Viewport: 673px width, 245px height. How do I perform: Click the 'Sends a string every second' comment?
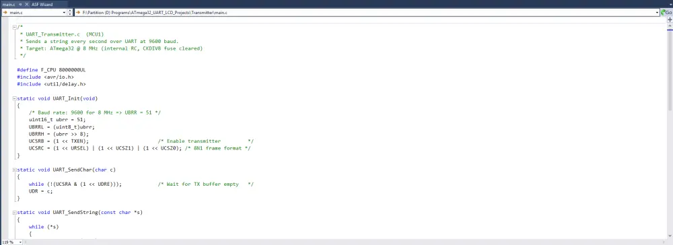point(99,41)
